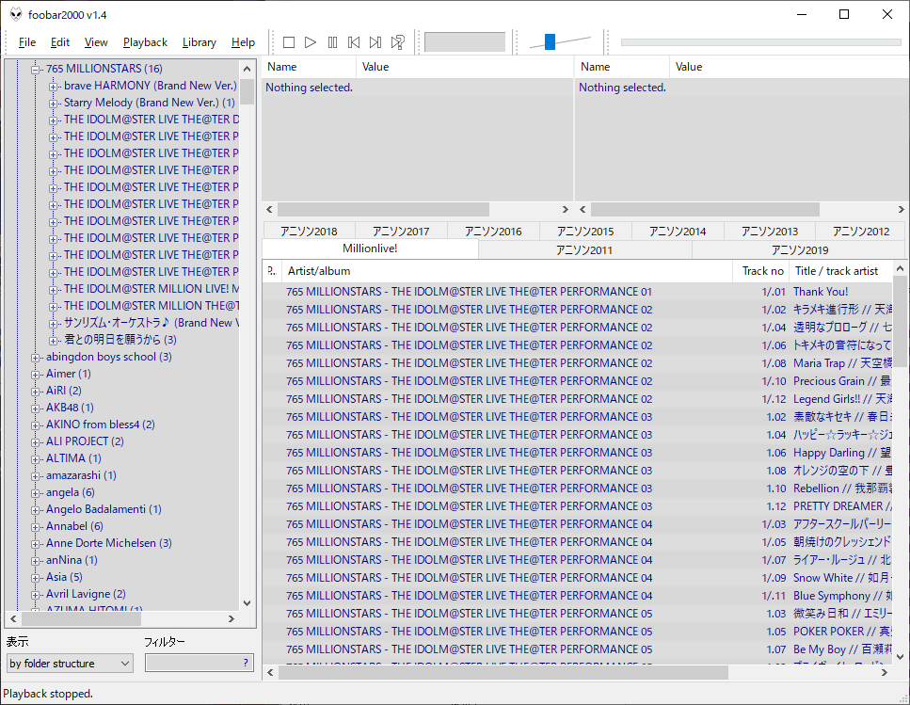The image size is (910, 705).
Task: Select ALTIMA (1) in library tree
Action: coord(73,458)
